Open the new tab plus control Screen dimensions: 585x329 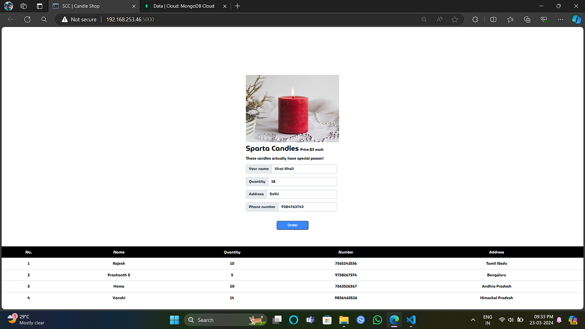point(237,6)
